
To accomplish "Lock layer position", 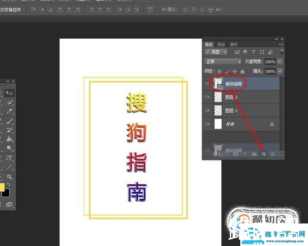I will pyautogui.click(x=235, y=71).
